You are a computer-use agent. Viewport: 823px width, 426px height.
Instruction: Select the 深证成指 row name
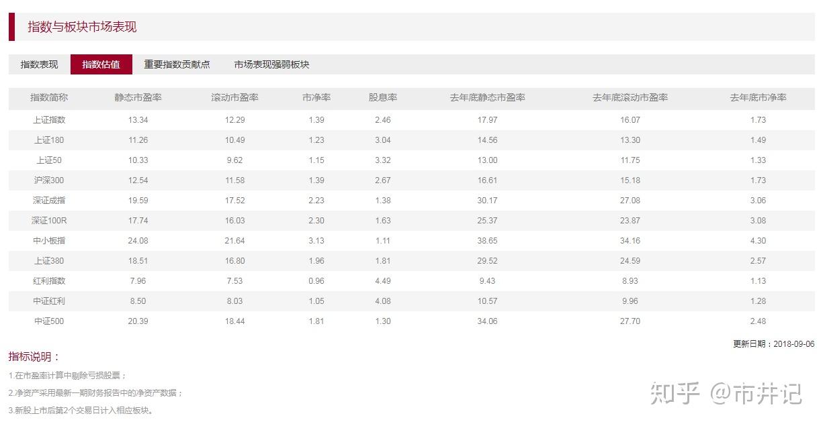[49, 201]
